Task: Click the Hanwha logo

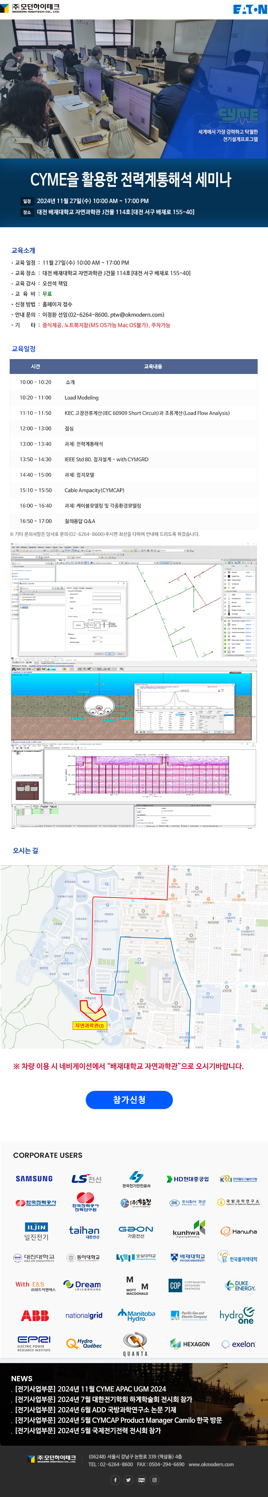Action: click(x=239, y=1231)
